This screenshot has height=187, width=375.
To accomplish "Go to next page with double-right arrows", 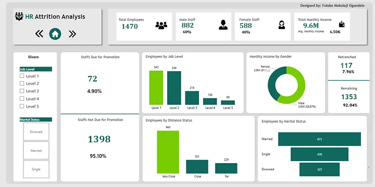I will click(x=72, y=34).
